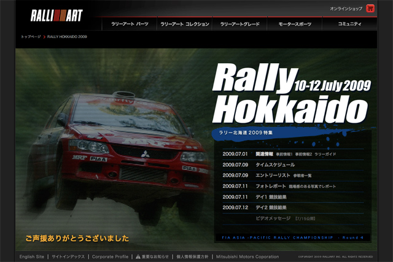This screenshot has width=393, height=262.
Task: Open the タイムスケジュール link
Action: (275, 165)
